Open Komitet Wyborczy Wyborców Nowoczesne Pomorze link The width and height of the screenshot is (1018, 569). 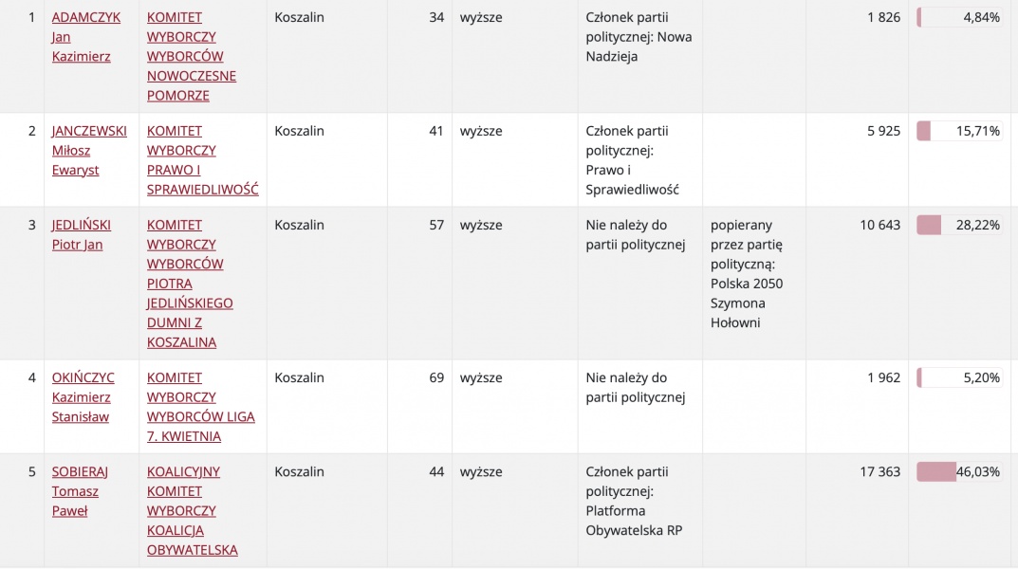pos(192,56)
